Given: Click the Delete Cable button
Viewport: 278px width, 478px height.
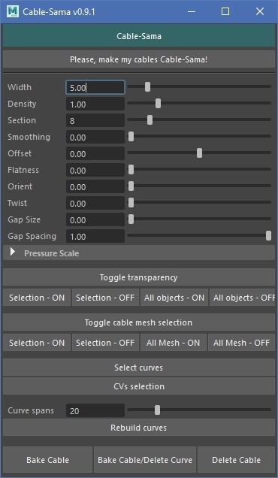Looking at the screenshot, I should [236, 460].
